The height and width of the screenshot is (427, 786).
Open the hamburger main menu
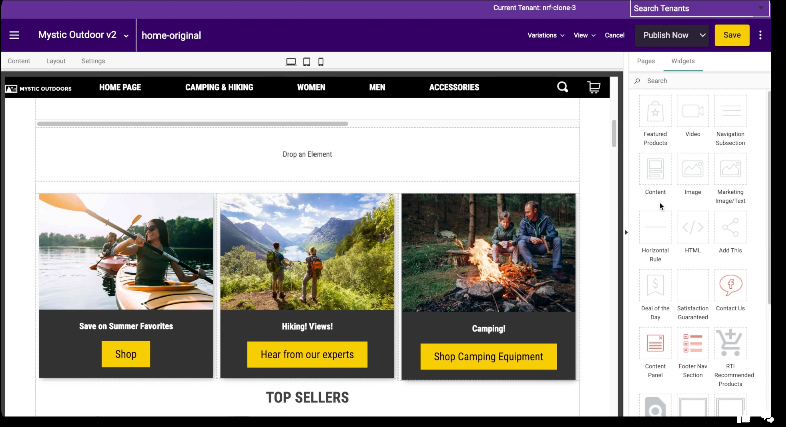tap(14, 35)
